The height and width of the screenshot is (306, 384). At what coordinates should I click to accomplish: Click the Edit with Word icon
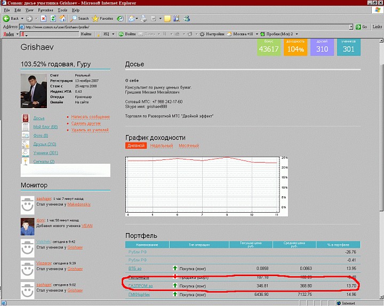pos(154,18)
